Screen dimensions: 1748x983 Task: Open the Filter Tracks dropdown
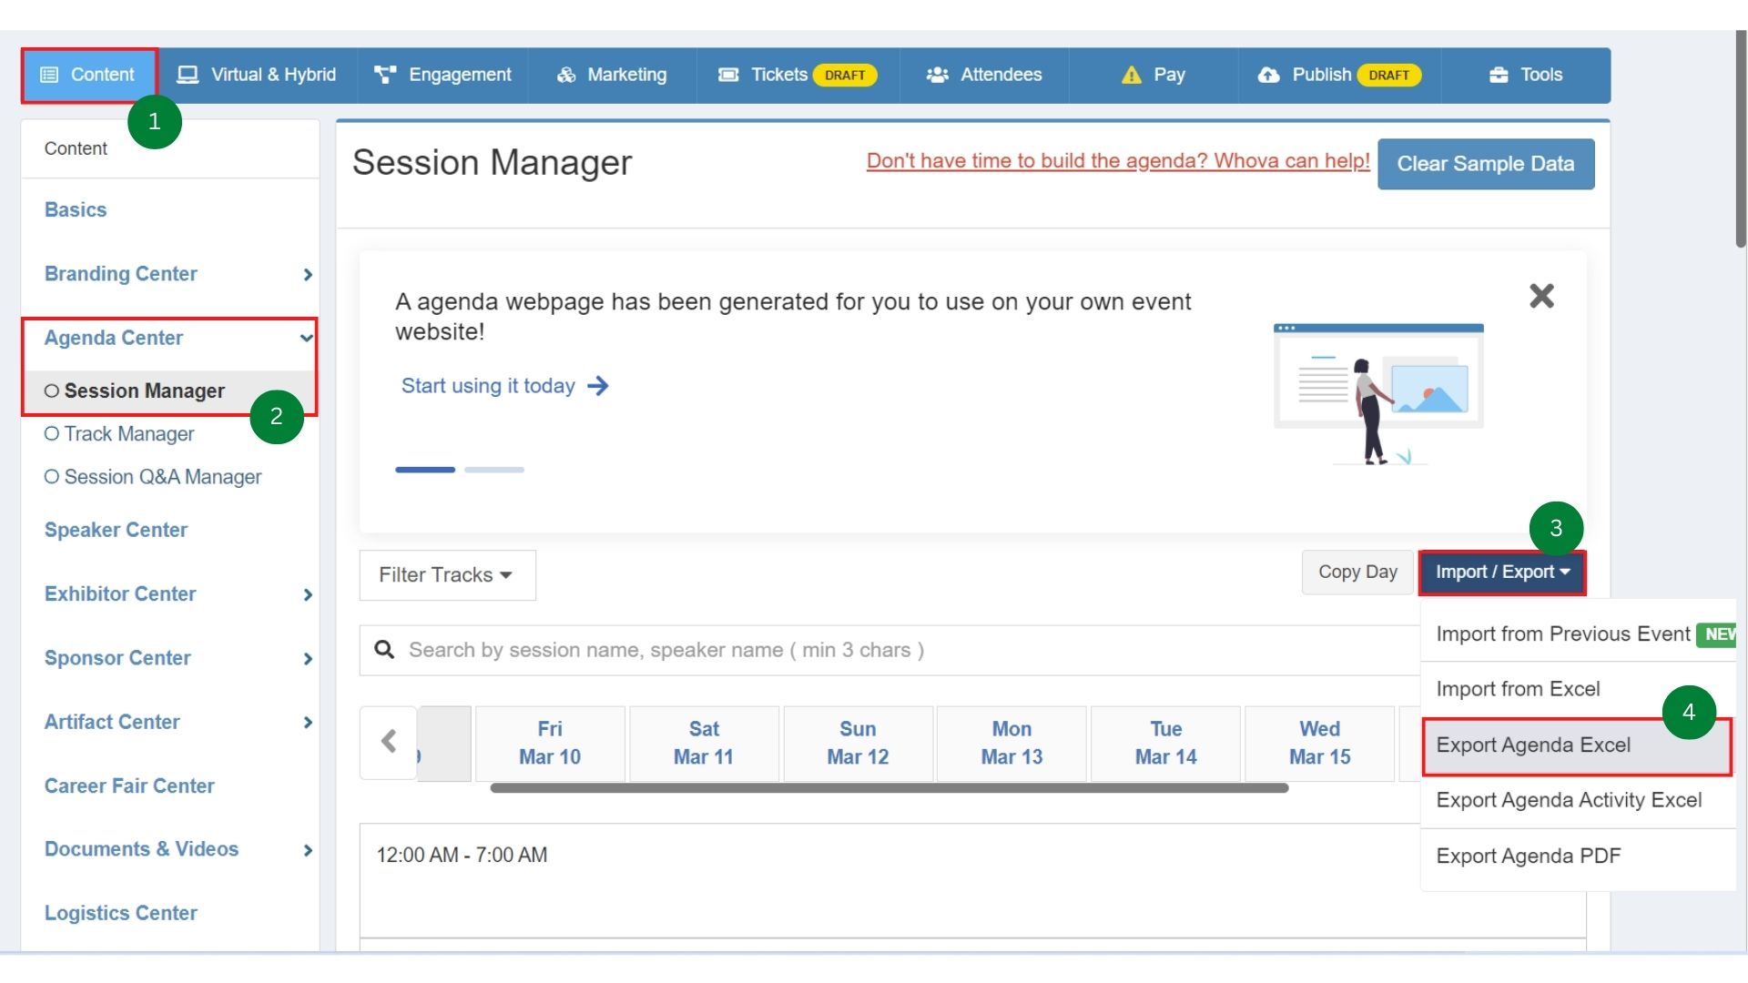tap(447, 575)
